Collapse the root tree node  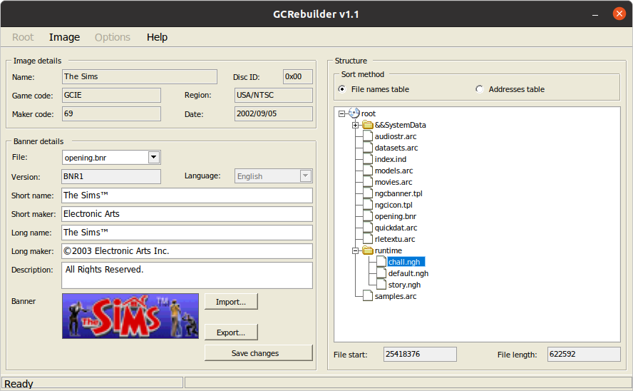342,113
